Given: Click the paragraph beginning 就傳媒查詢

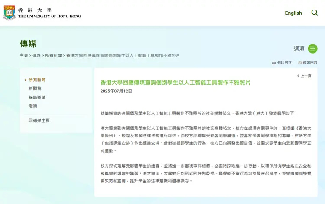Looking at the screenshot, I should point(199,113).
